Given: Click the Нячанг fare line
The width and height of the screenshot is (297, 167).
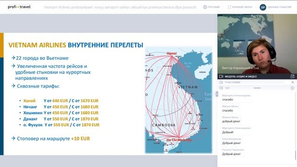Looking at the screenshot, I should (x=61, y=107).
